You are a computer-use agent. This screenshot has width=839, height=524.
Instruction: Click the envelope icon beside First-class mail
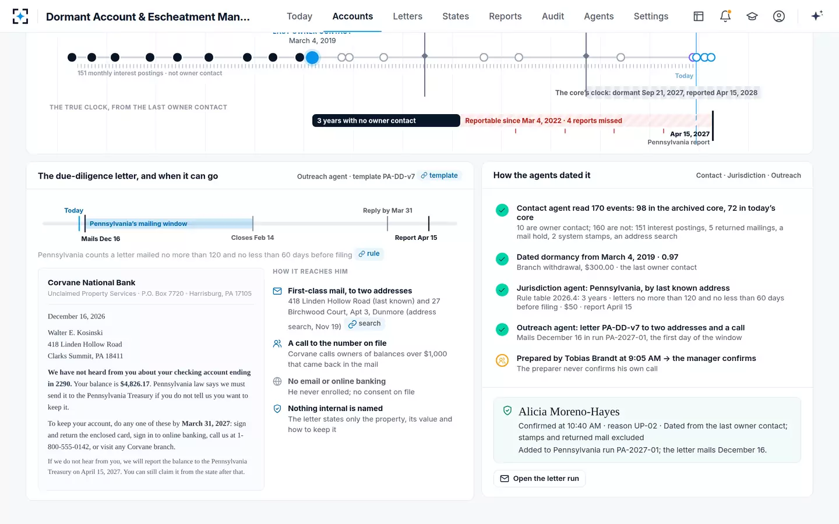277,291
